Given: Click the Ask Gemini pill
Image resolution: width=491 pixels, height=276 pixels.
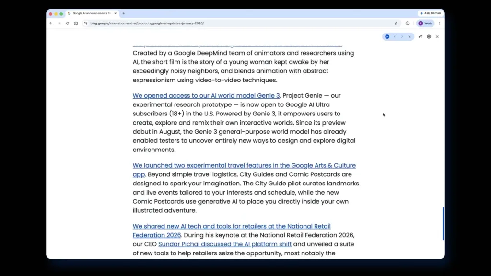Looking at the screenshot, I should [430, 13].
